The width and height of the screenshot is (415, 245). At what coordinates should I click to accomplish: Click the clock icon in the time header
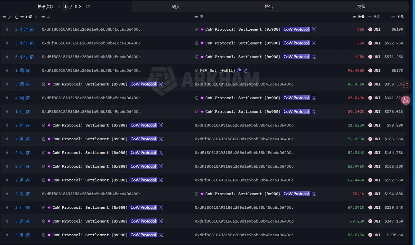click(17, 17)
